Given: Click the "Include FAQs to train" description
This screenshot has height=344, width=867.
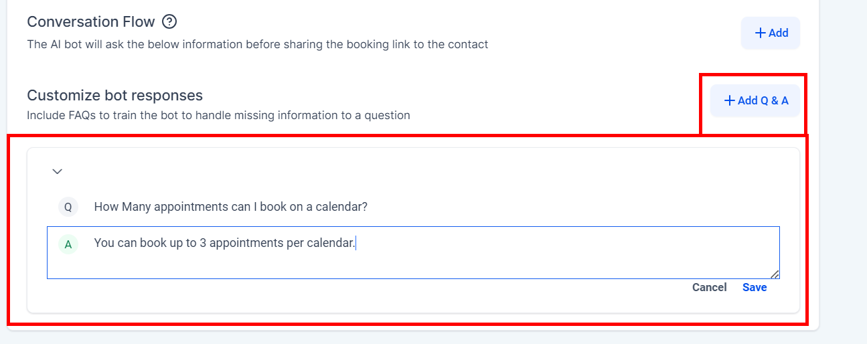Looking at the screenshot, I should click(x=218, y=115).
